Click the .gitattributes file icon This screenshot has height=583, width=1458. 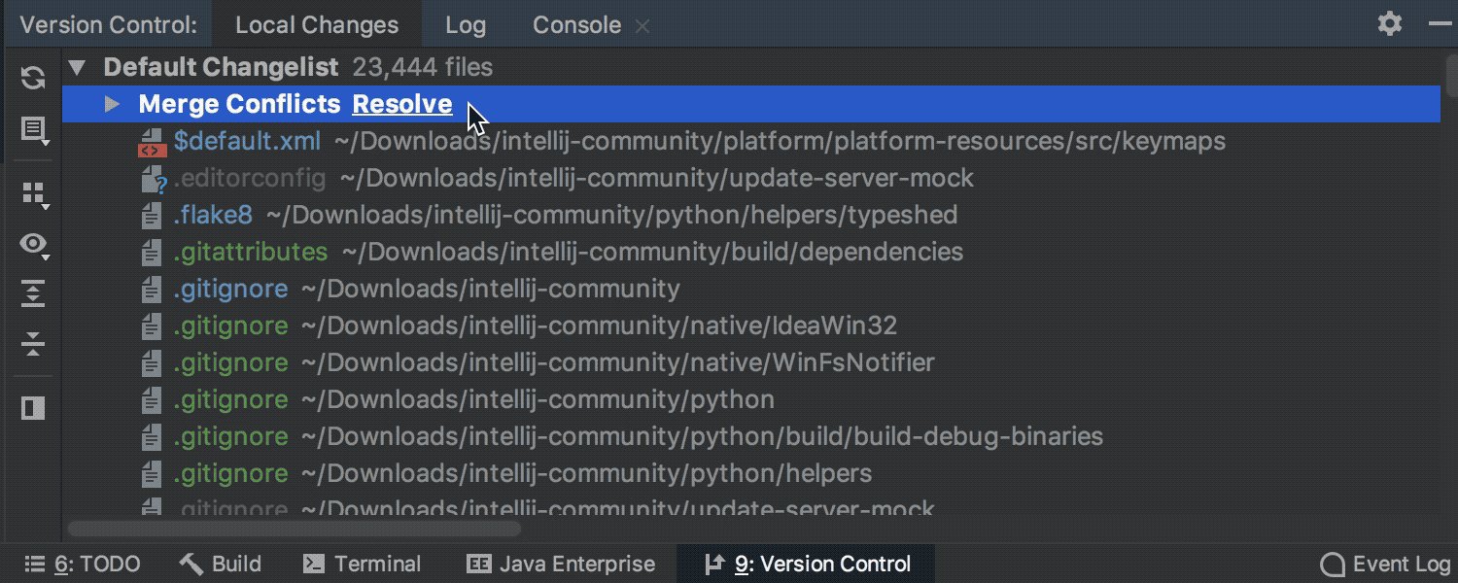click(151, 253)
